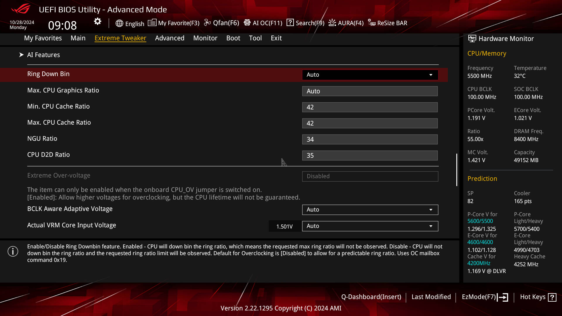Open Actual VRM Core Input Voltage dropdown
Viewport: 562px width, 316px height.
(x=370, y=226)
